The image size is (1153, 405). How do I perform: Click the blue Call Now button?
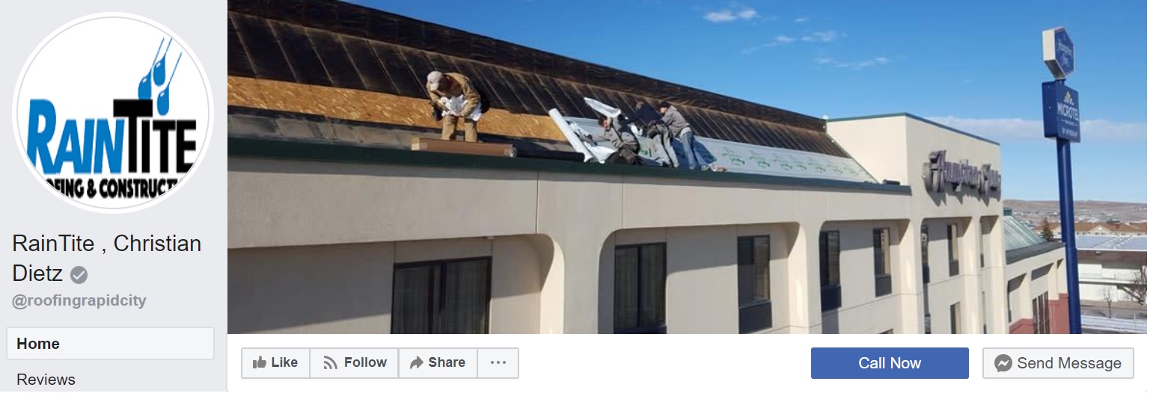[890, 363]
